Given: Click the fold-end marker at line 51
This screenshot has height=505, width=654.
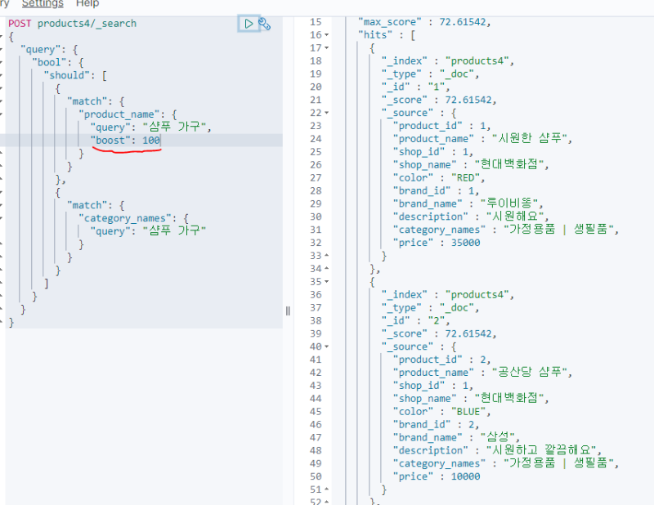Looking at the screenshot, I should [x=327, y=489].
